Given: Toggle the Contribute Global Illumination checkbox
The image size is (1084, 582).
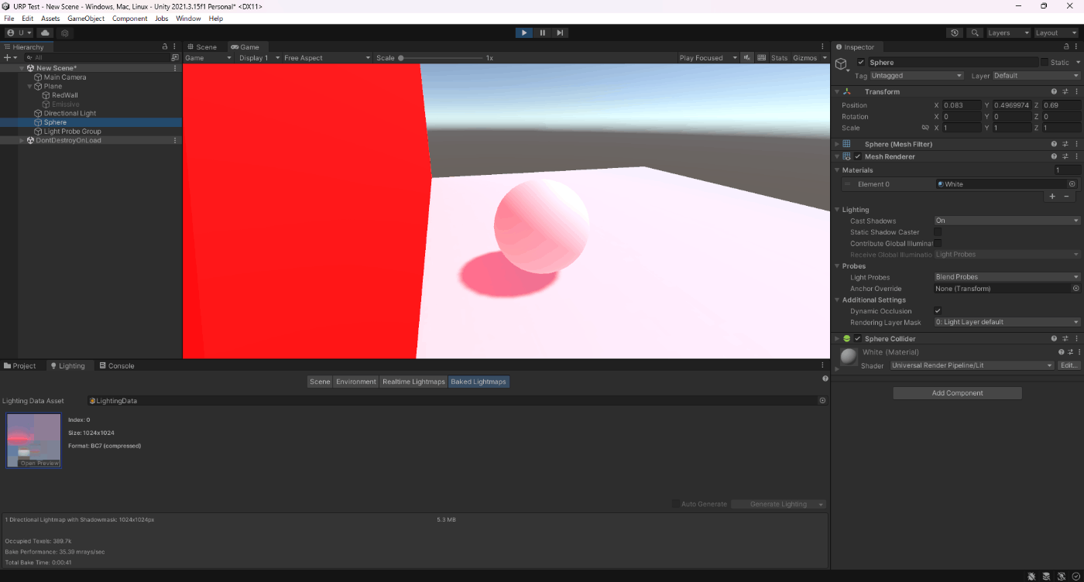Looking at the screenshot, I should tap(938, 243).
